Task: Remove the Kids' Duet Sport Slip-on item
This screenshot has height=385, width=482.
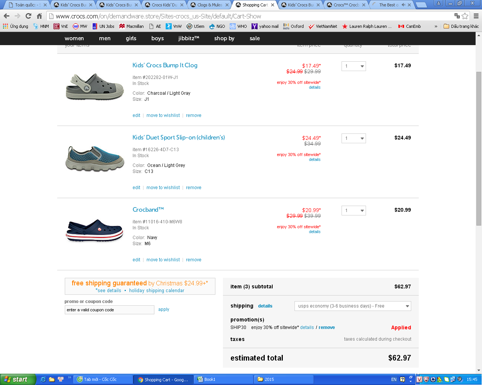Action: 194,188
